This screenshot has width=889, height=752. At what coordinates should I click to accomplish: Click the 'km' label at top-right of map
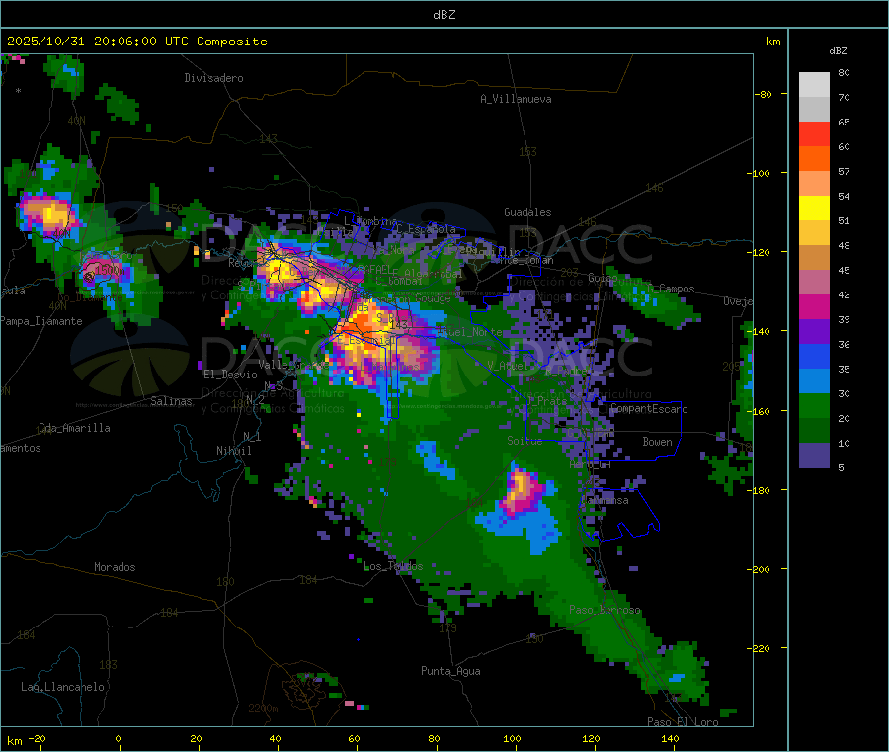(773, 42)
